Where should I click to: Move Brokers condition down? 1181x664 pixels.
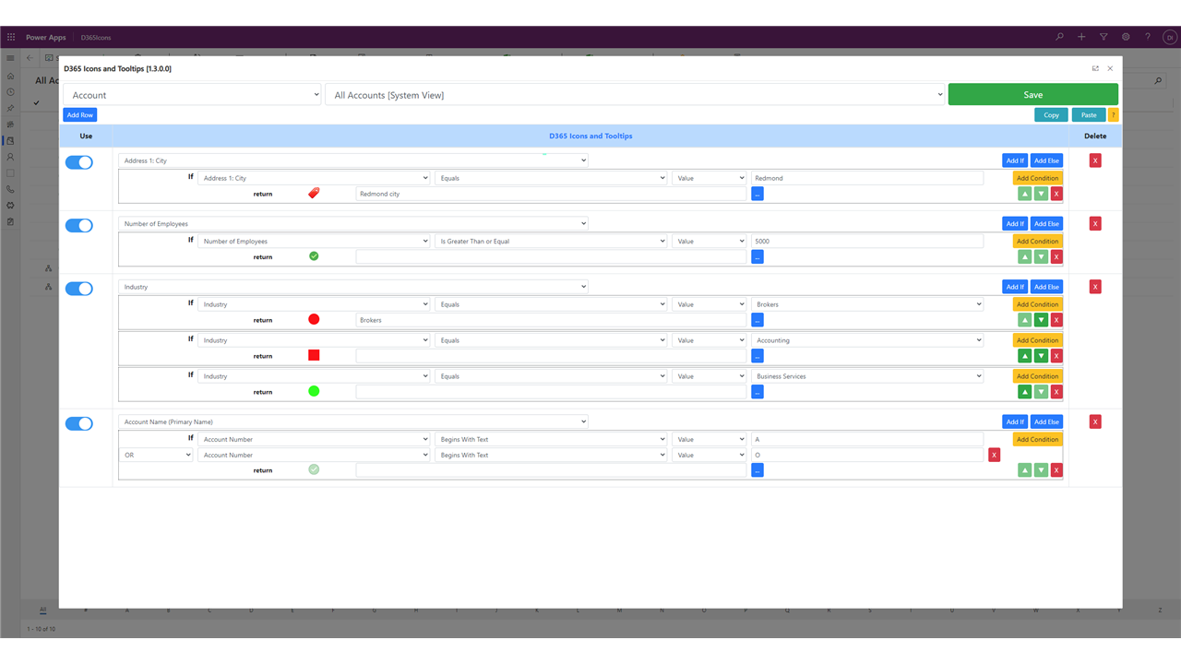1041,320
